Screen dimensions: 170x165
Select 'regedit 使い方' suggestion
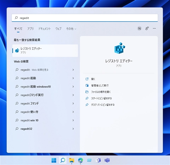pos(45,112)
